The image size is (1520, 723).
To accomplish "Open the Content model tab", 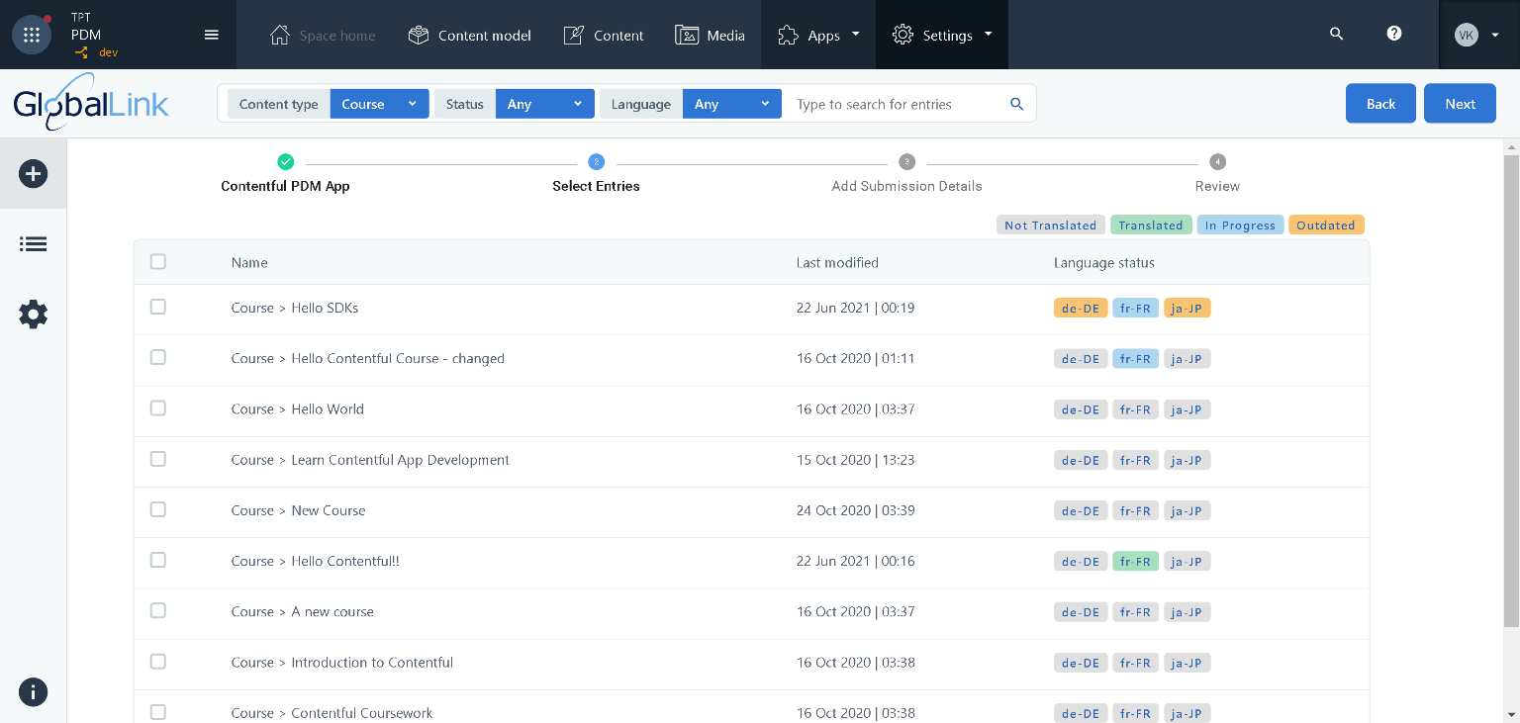I will point(470,35).
